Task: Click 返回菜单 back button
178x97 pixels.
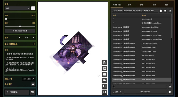Action: pos(17,92)
